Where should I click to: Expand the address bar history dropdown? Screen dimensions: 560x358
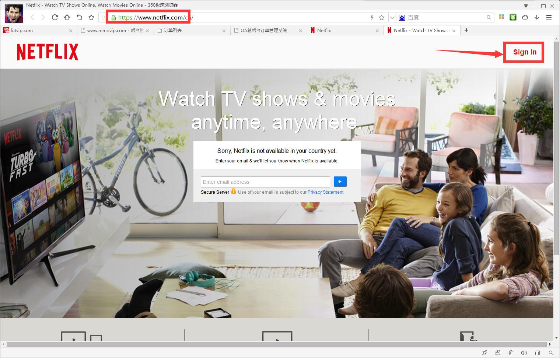392,17
